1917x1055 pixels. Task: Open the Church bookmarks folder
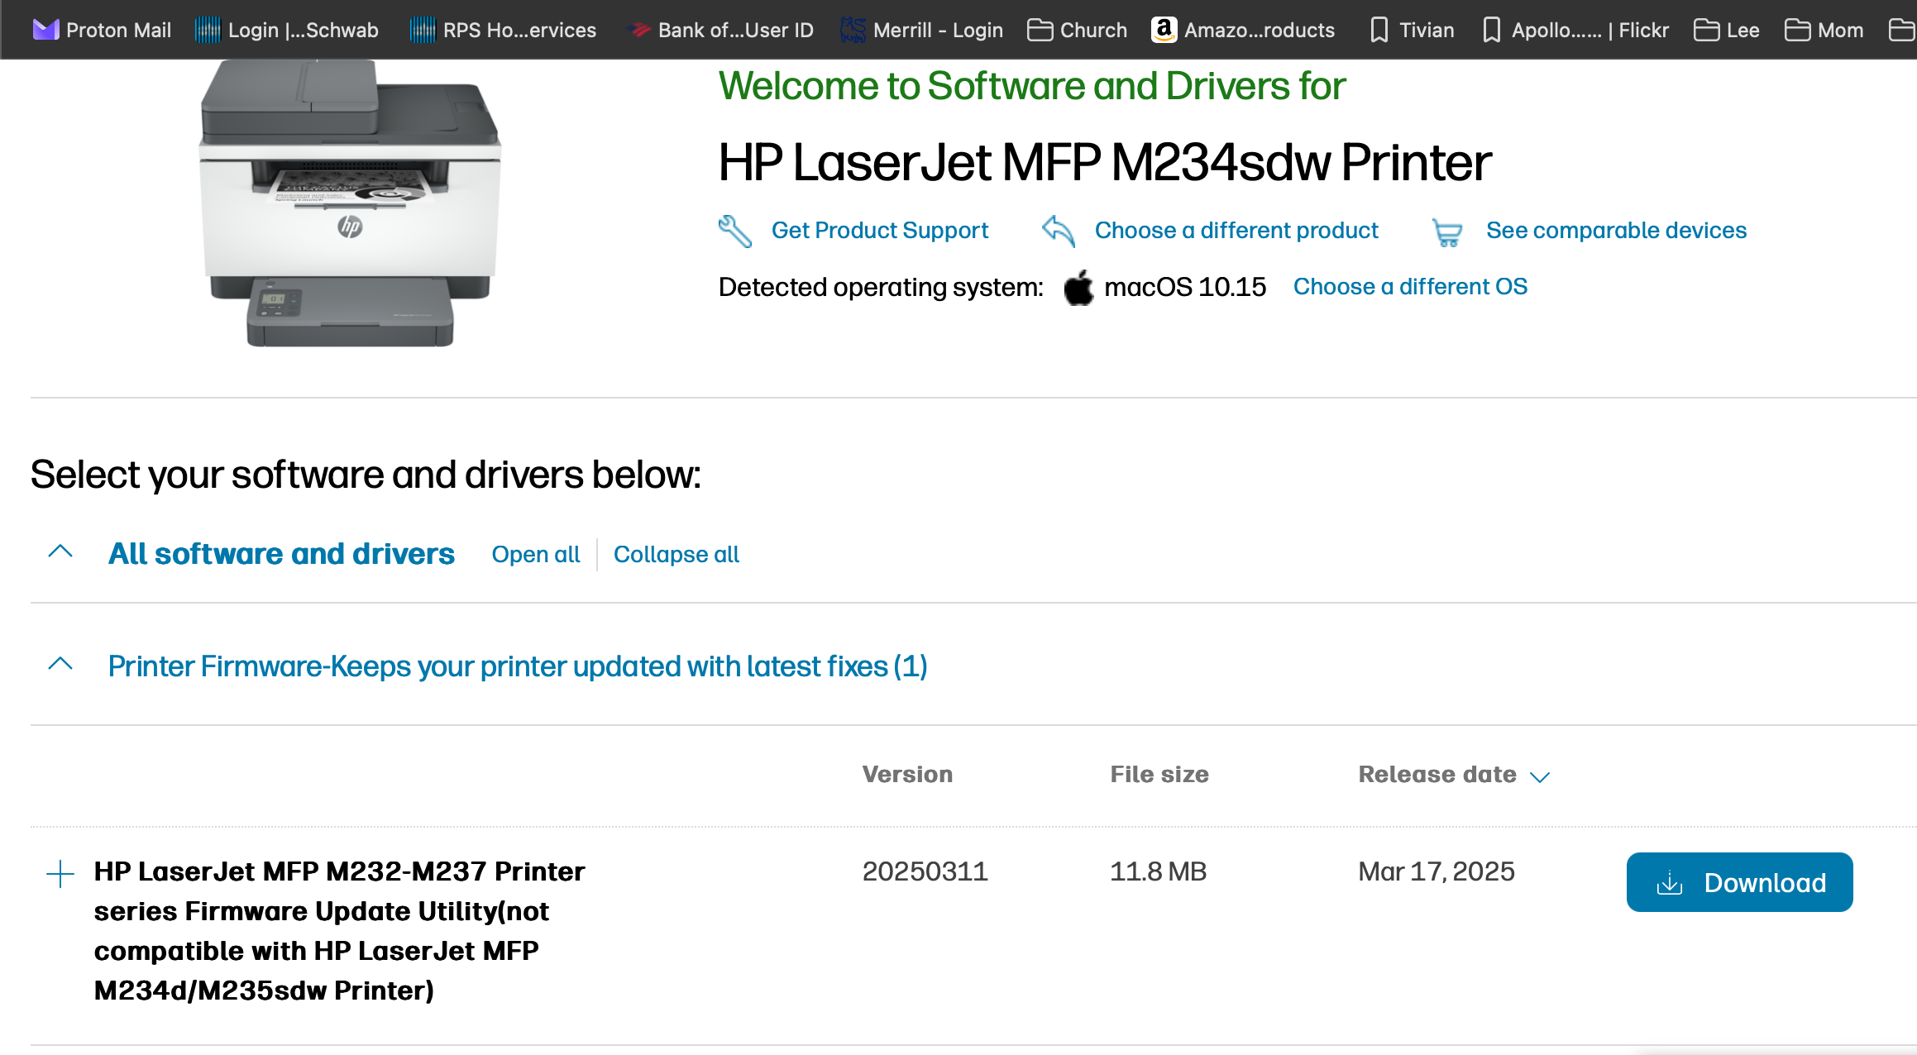pos(1078,31)
